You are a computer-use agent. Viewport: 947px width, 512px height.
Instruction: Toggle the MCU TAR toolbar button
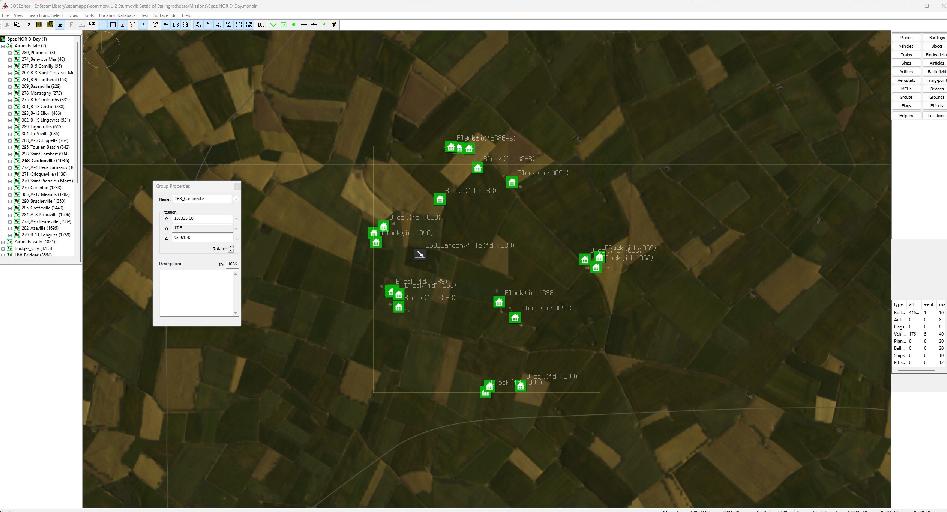(x=209, y=25)
